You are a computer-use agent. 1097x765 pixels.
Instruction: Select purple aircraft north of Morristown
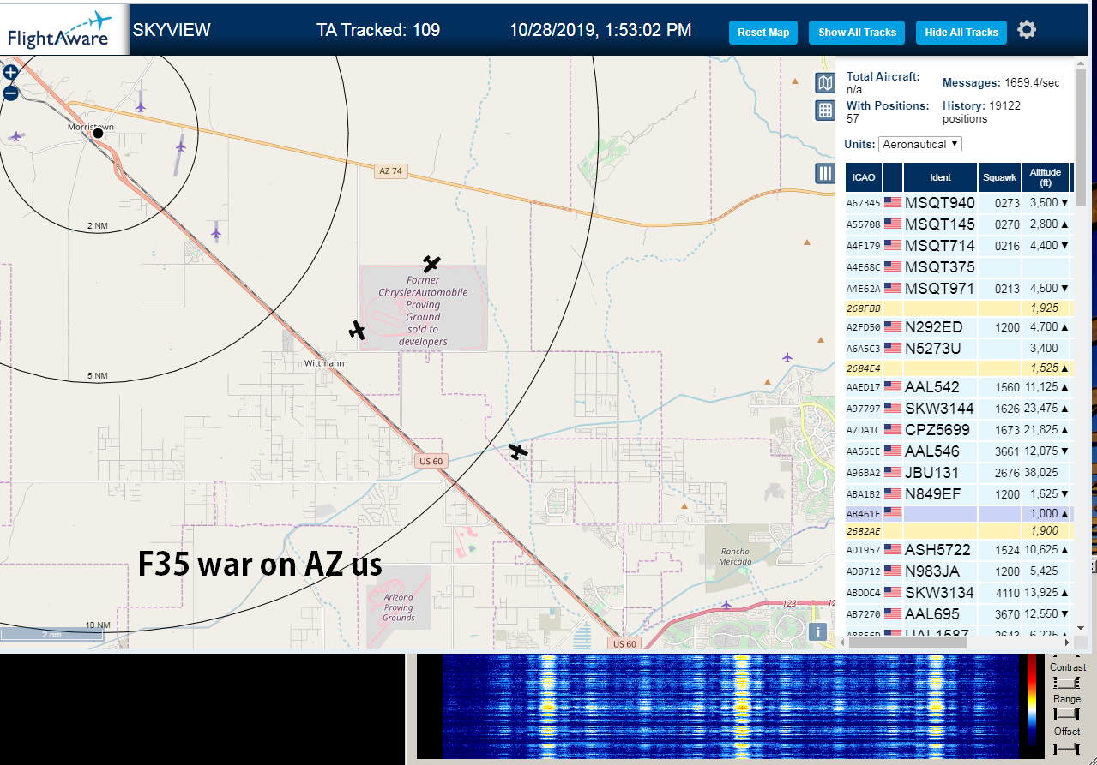tap(141, 106)
